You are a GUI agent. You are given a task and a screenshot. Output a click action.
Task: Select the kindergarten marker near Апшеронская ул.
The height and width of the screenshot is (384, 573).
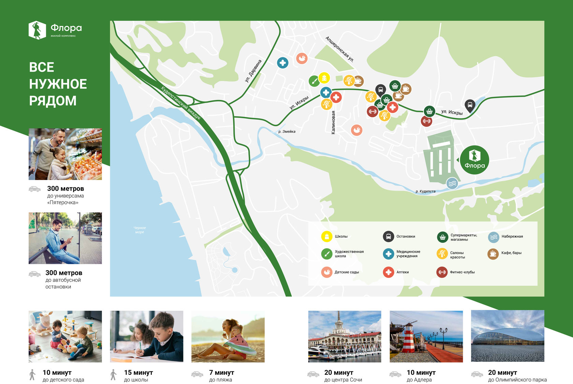[x=302, y=59]
